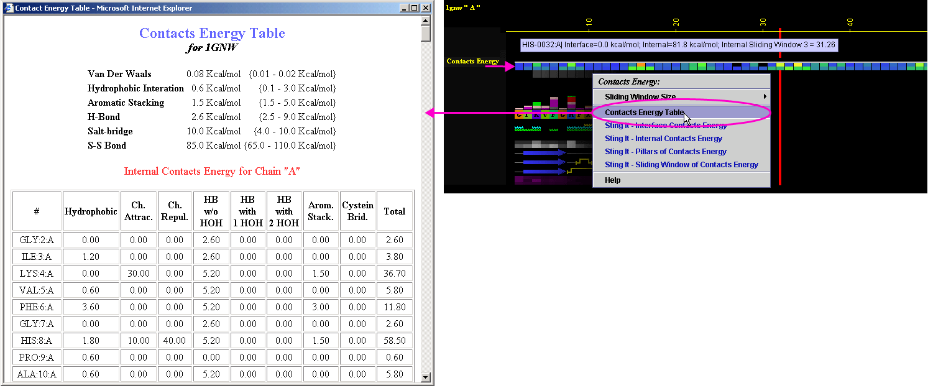
Task: Click the "S-S Bond" energy label
Action: (x=107, y=145)
